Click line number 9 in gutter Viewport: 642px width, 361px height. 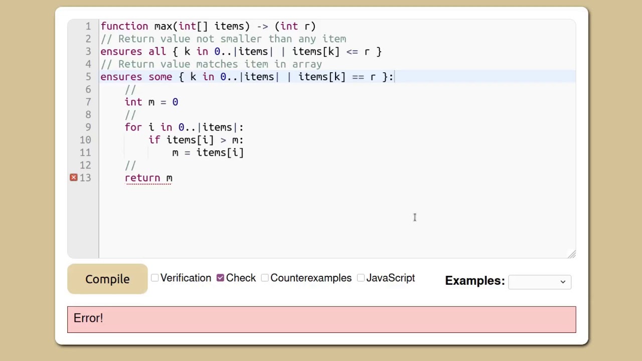(88, 127)
